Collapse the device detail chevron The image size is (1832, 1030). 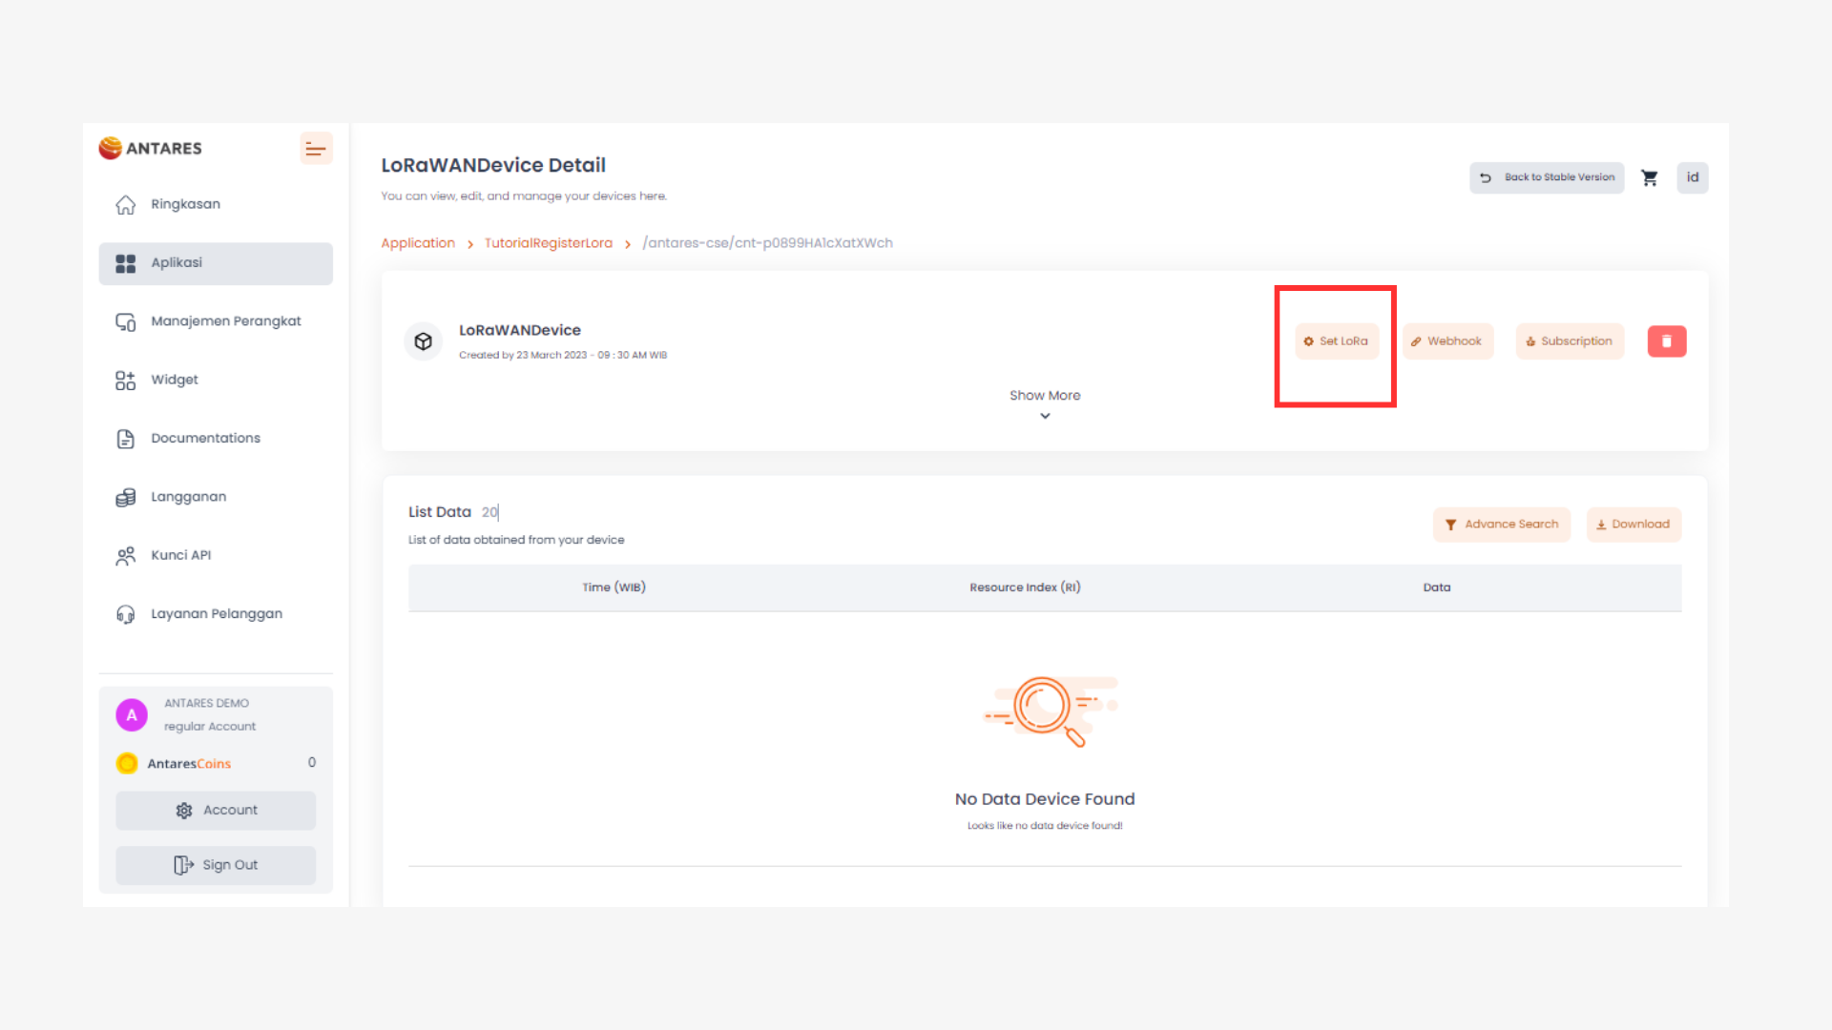pyautogui.click(x=1045, y=416)
